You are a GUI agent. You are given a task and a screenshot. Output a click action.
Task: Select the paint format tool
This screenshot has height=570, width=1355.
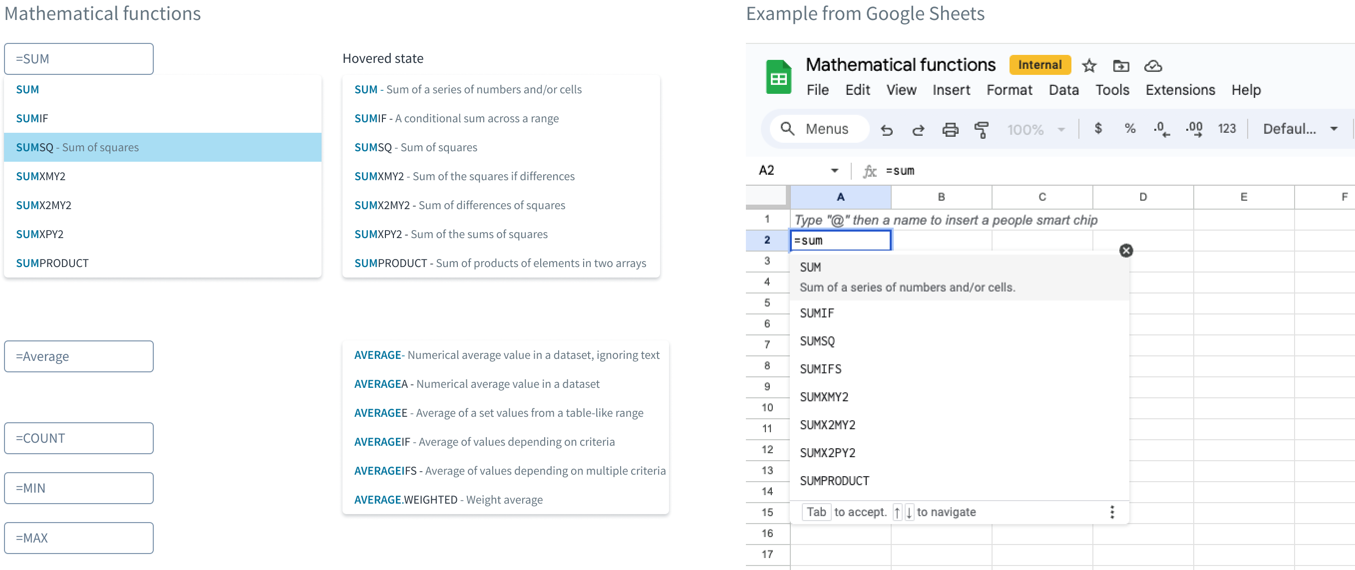[x=982, y=129]
